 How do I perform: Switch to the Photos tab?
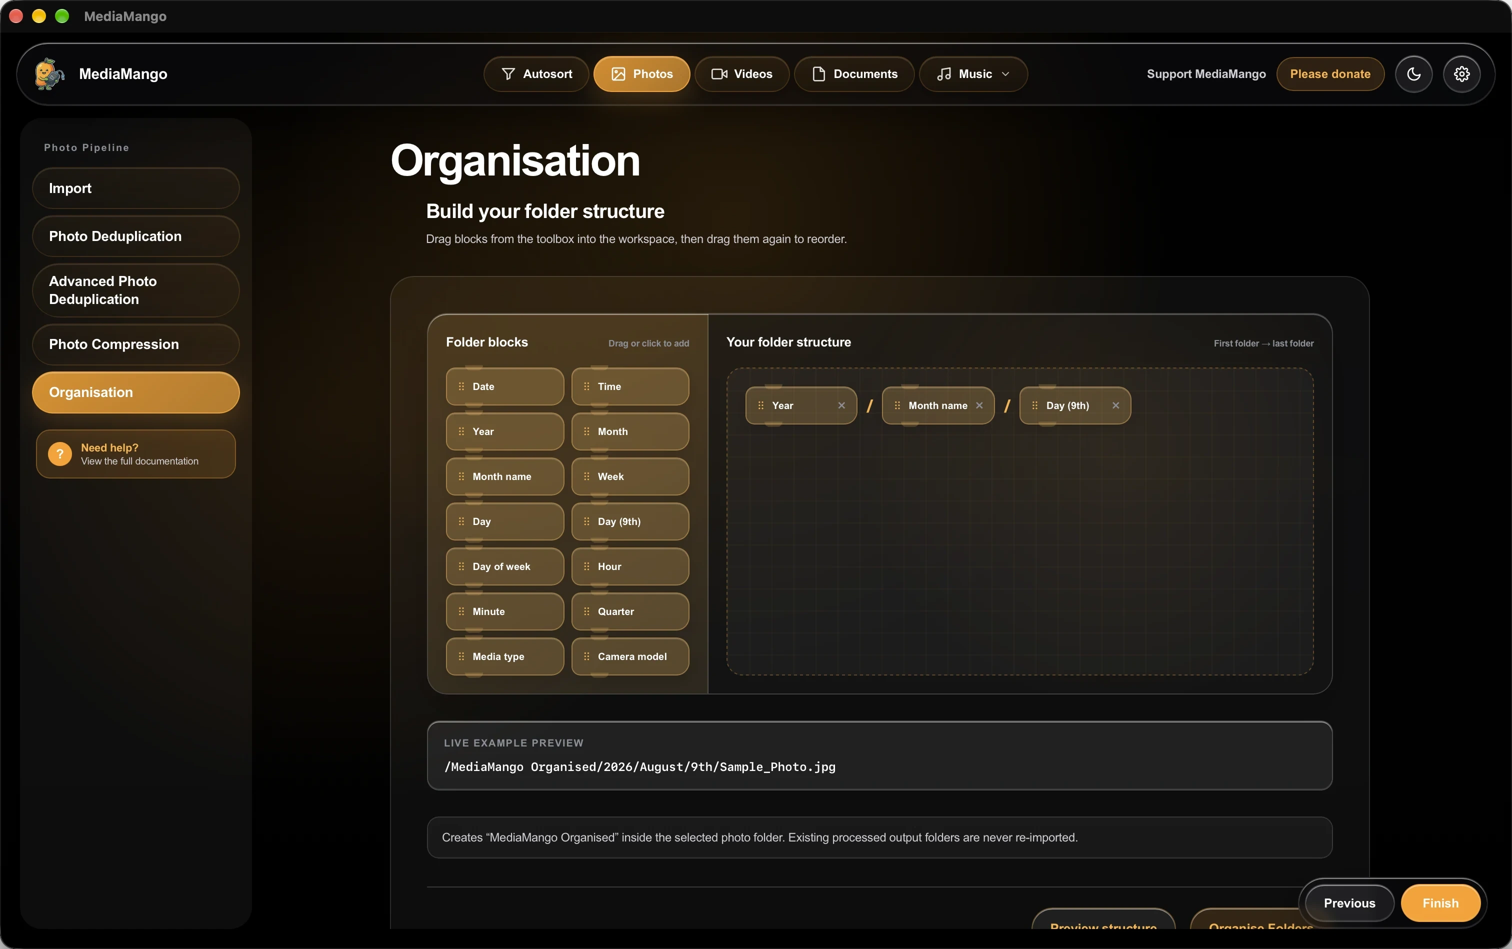click(641, 74)
